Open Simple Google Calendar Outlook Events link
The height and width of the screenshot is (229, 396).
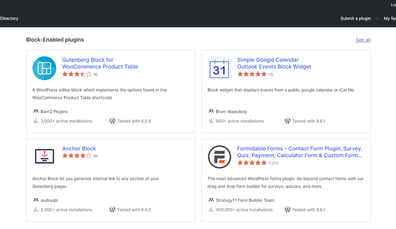pyautogui.click(x=274, y=63)
